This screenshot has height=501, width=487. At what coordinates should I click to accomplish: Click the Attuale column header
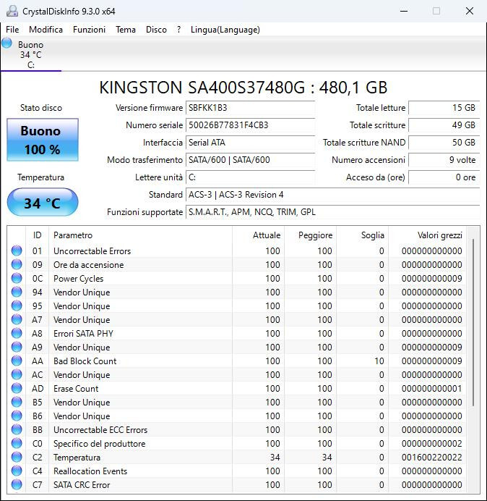coord(259,235)
